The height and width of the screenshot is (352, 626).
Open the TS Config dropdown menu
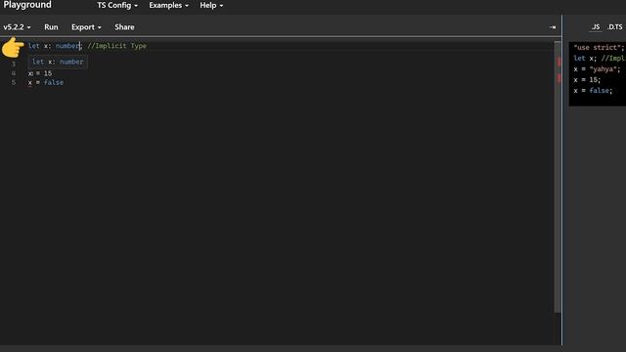pos(117,5)
